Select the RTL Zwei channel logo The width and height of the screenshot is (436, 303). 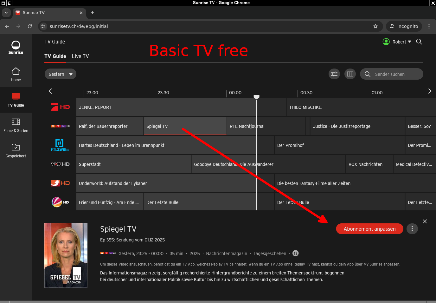point(60,145)
